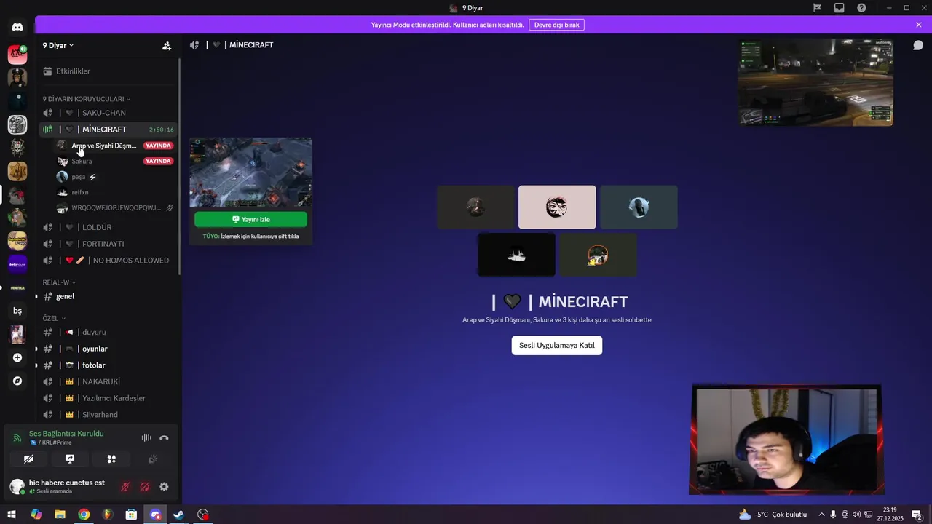Click Sesli Uygulamaya Katıl button

(557, 345)
